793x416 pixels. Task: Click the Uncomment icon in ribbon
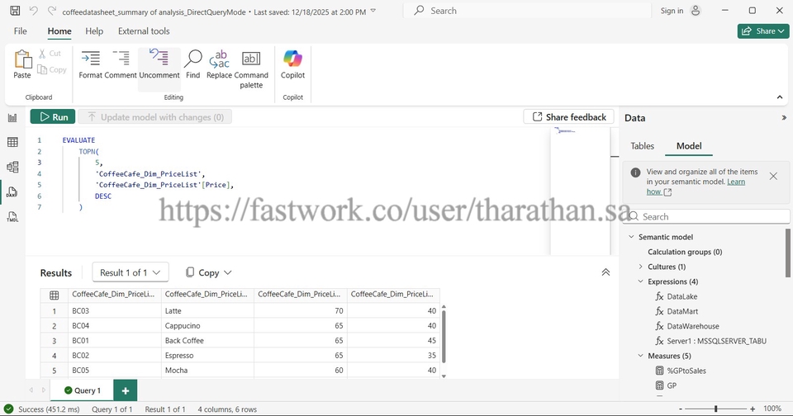point(159,59)
